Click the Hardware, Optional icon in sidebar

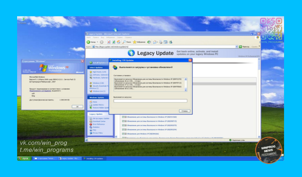(x=91, y=78)
